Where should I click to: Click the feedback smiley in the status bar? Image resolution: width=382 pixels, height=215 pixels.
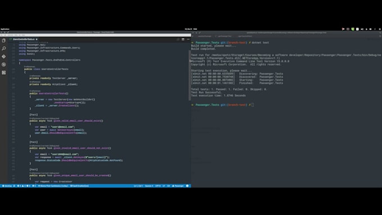[187, 186]
